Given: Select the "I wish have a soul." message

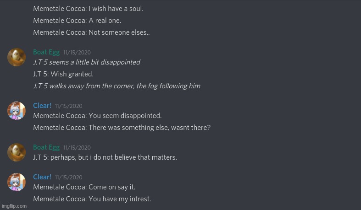Looking at the screenshot, I should (x=88, y=8).
